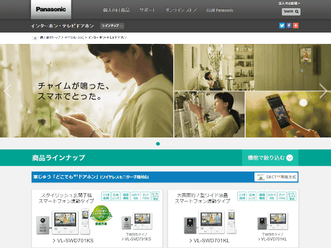Click SDカード対応 icon in VL-SWD701KS card
331x248 pixels.
[x=136, y=196]
